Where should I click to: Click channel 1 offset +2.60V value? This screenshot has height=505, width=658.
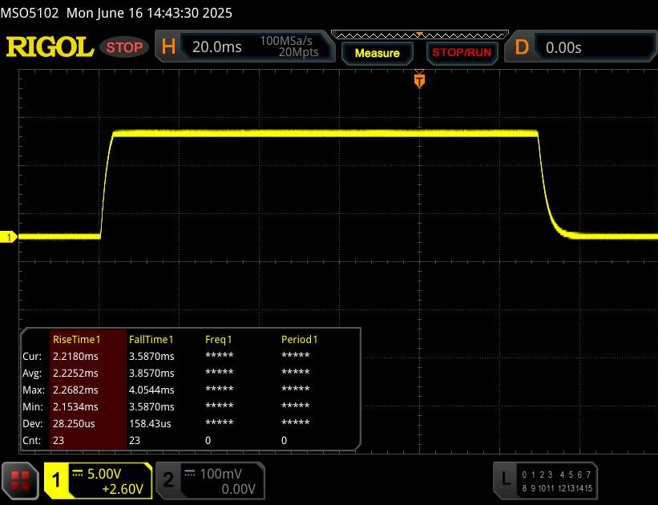[123, 489]
